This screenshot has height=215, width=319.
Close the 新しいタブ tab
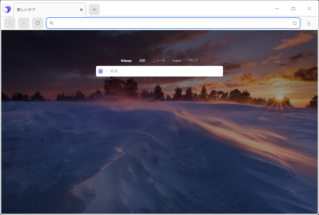(81, 10)
